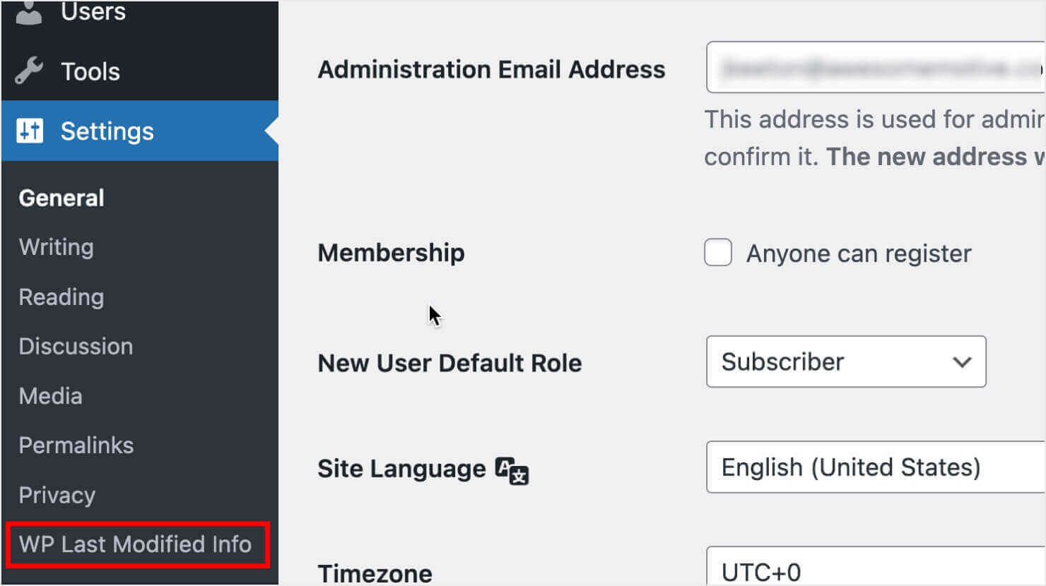Screen dimensions: 1046x586
Task: Enable the Anyone can register checkbox
Action: click(x=717, y=253)
